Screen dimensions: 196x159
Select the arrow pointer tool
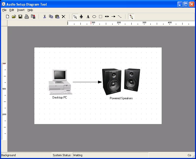(x=75, y=17)
